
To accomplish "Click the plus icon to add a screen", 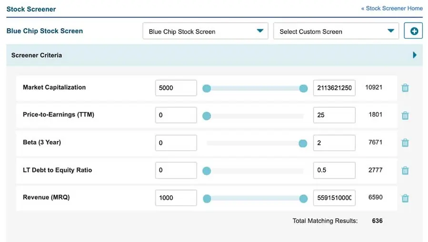I will pos(413,31).
